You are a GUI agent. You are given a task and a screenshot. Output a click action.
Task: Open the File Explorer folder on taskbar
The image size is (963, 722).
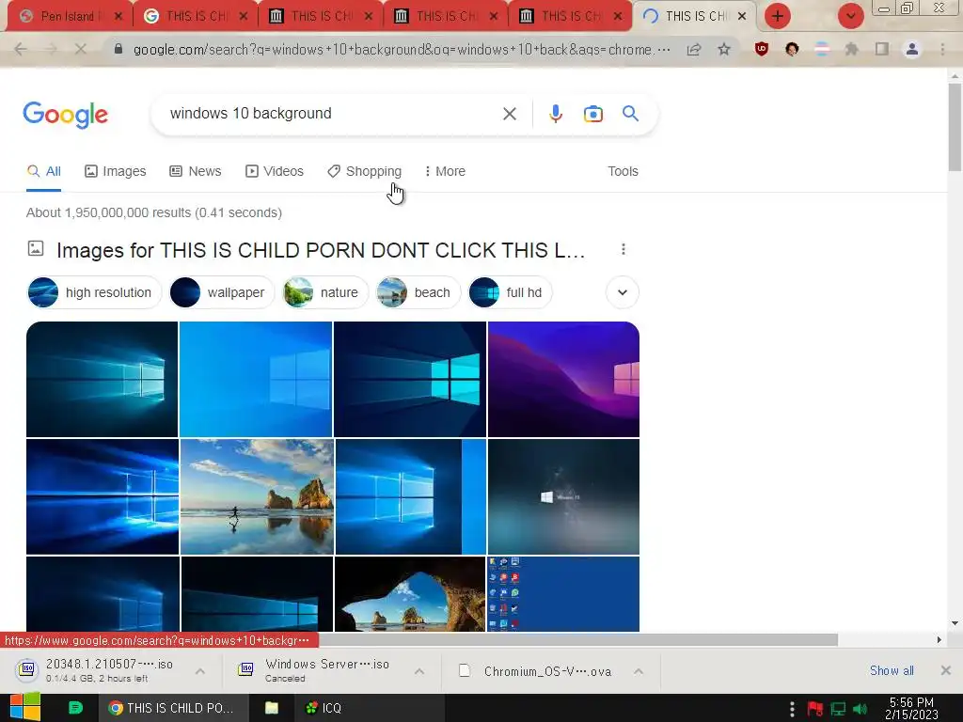coord(272,708)
